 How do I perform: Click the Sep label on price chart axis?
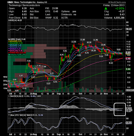click(59, 94)
